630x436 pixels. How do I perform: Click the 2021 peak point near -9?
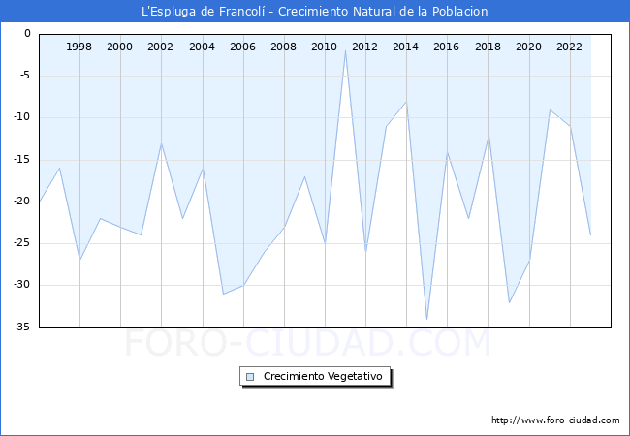550,109
